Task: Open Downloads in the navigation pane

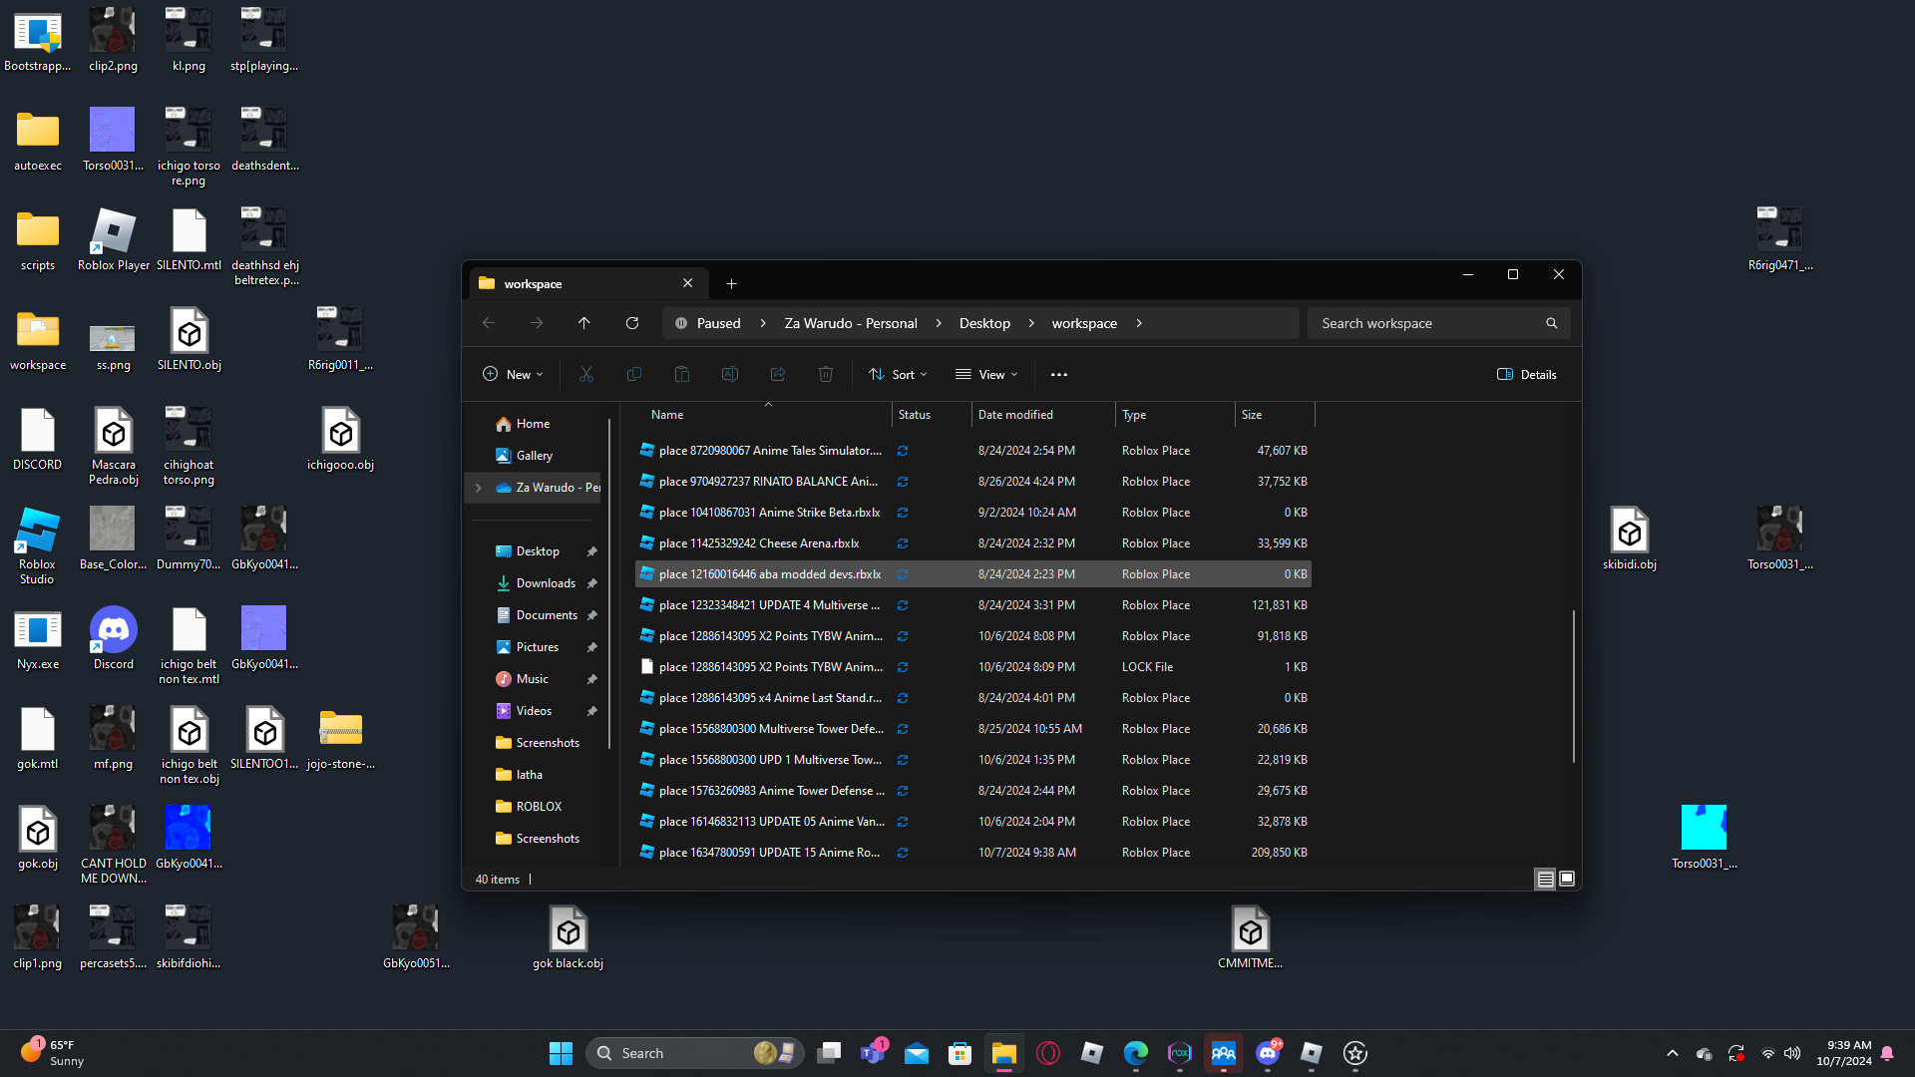Action: point(546,583)
